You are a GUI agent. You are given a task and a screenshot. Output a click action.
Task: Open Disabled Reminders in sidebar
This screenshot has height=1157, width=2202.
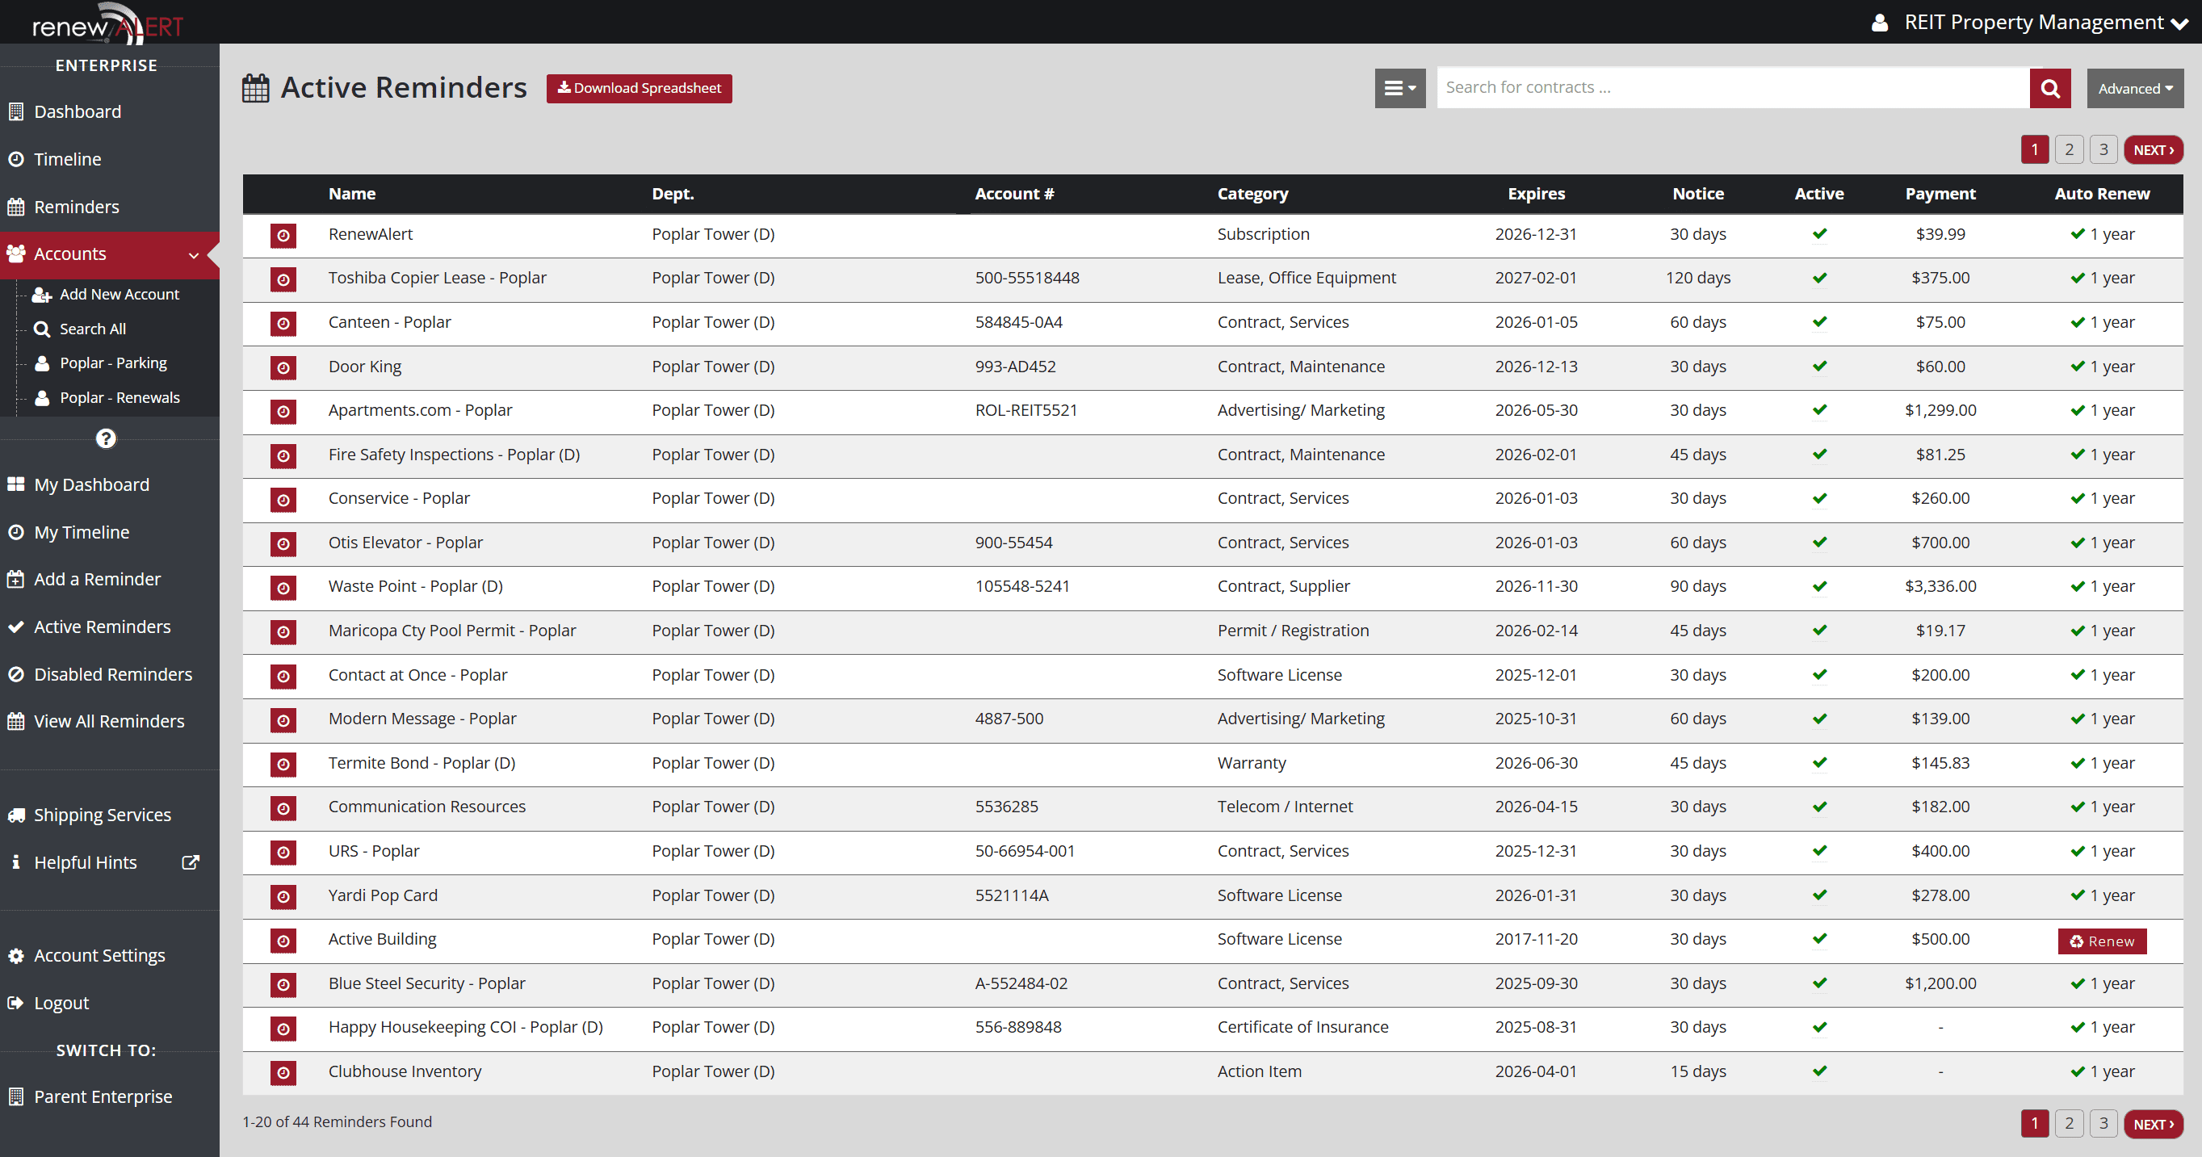pyautogui.click(x=112, y=674)
